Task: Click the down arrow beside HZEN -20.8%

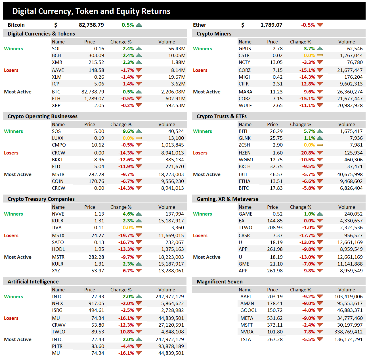Action: click(320, 153)
